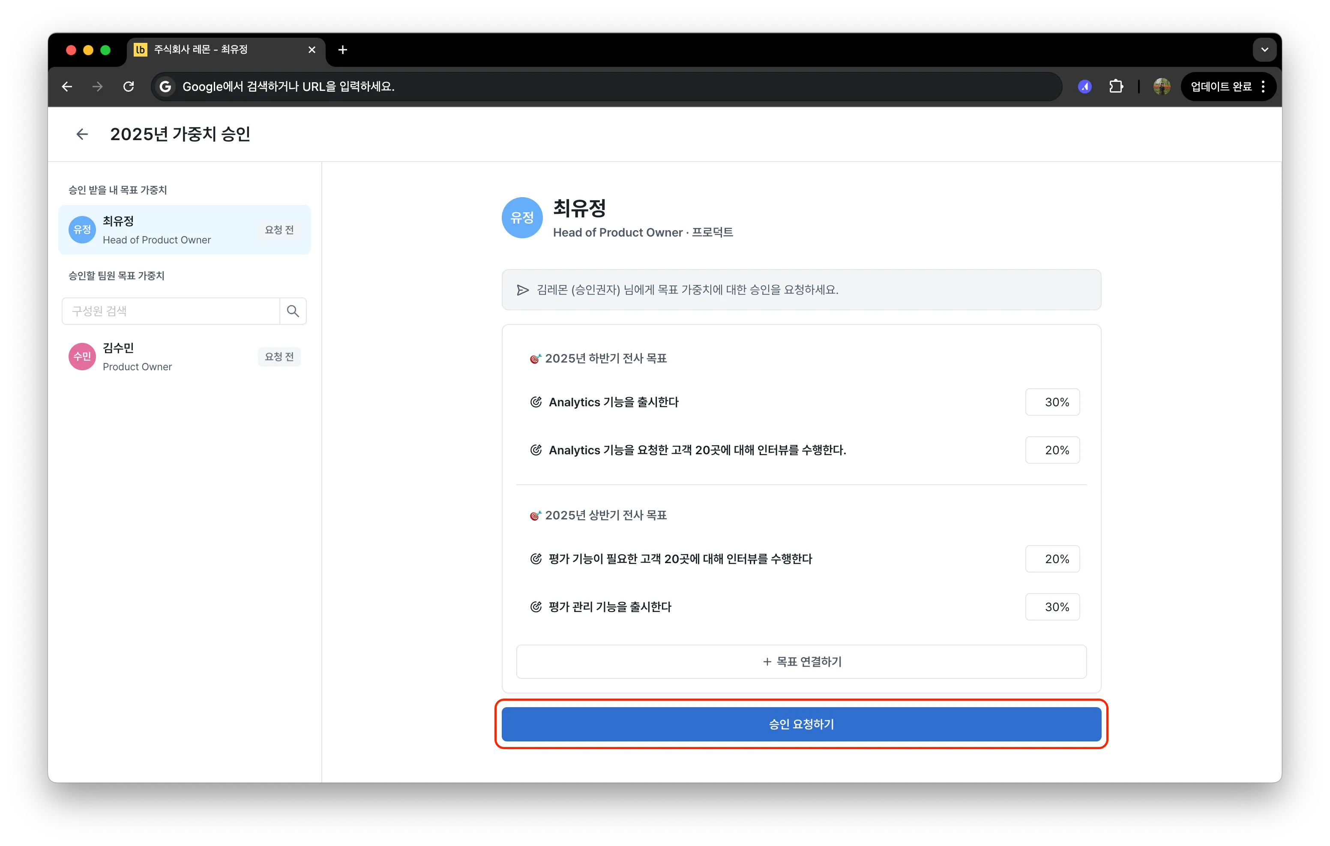Open the 평가 관리 기능을 출시한다 goal
Screen dimensions: 1330x846
[x=610, y=607]
